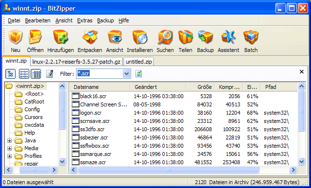Extract files with Entpacken icon

(x=90, y=37)
